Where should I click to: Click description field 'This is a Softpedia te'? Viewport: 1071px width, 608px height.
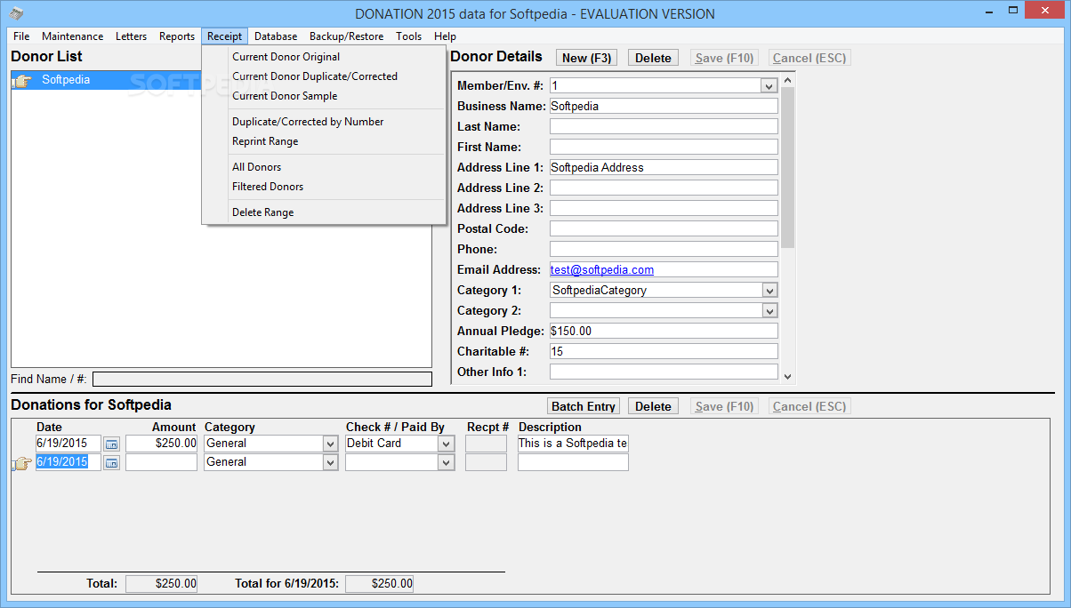point(573,444)
